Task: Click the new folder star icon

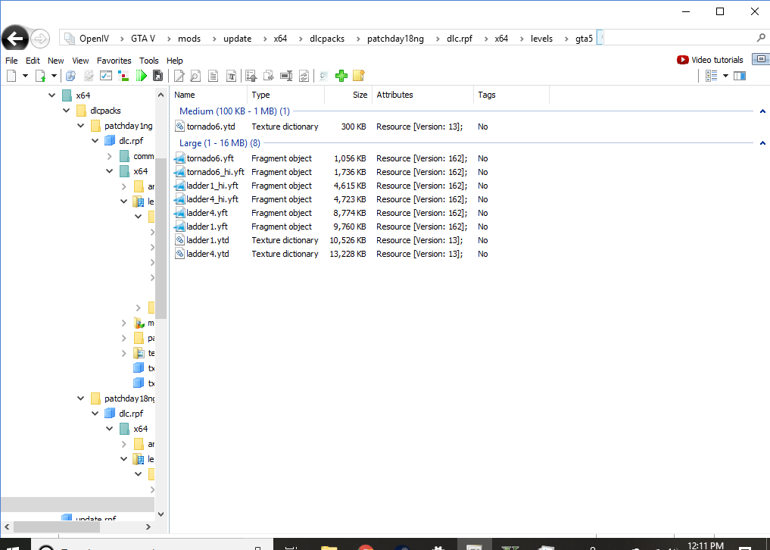Action: click(358, 76)
